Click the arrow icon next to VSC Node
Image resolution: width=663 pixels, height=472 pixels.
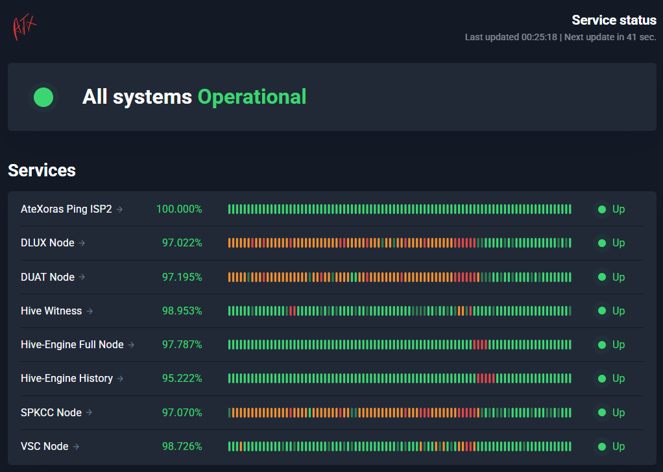76,447
